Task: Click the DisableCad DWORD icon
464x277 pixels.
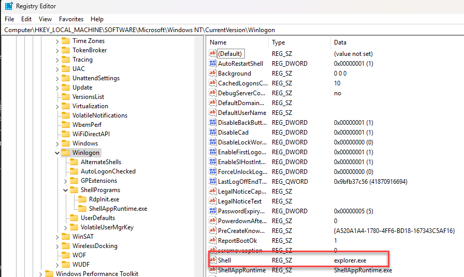Action: [212, 132]
